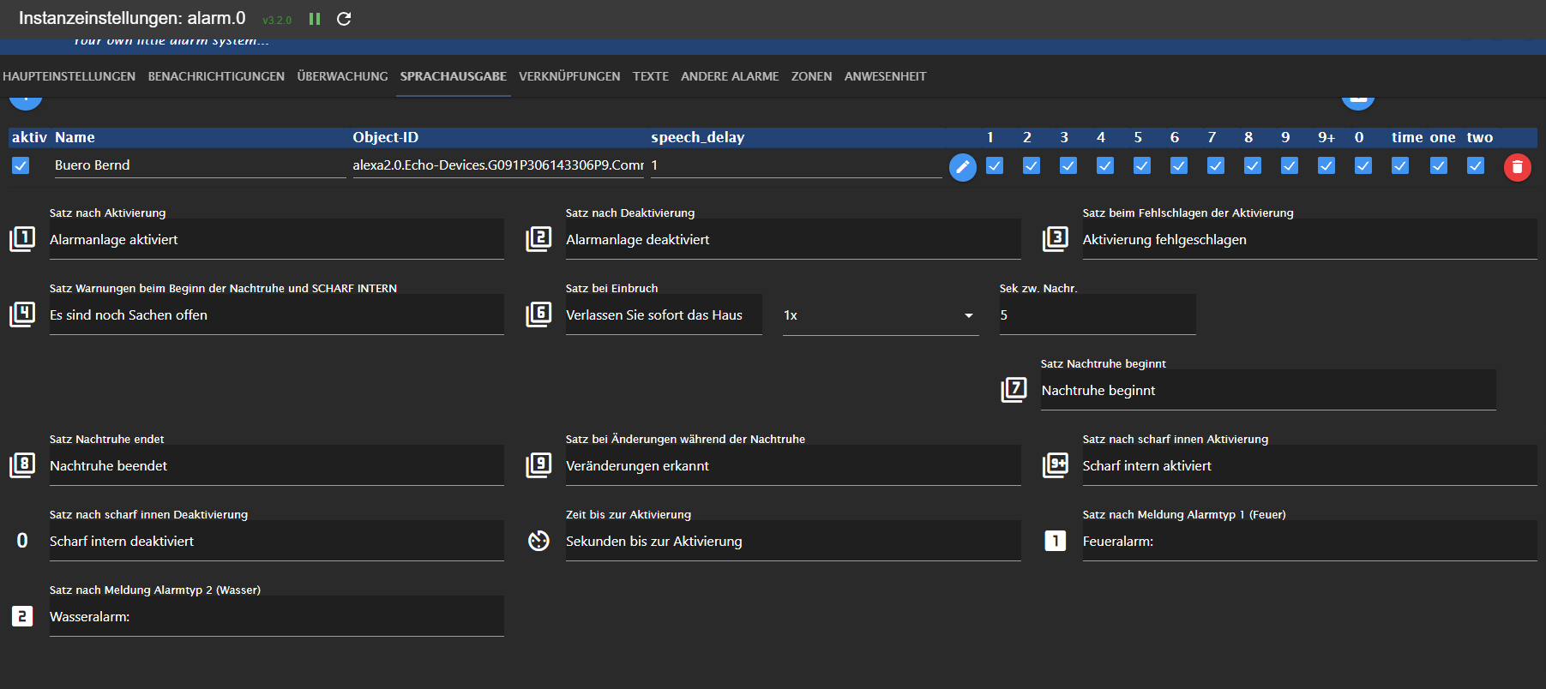Open the Haupteinstellungen tab
Viewport: 1546px width, 689px height.
click(69, 76)
